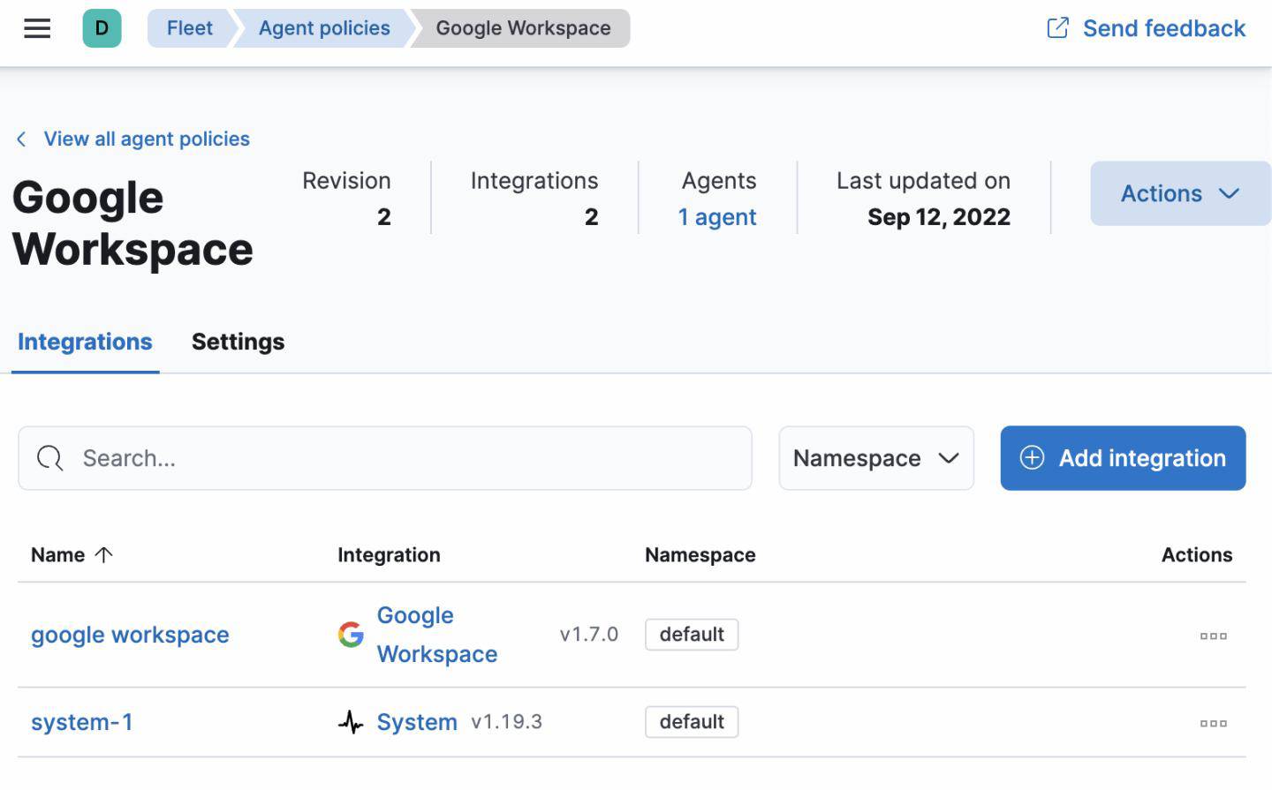
Task: Click the System heartbeat icon
Action: pyautogui.click(x=351, y=723)
